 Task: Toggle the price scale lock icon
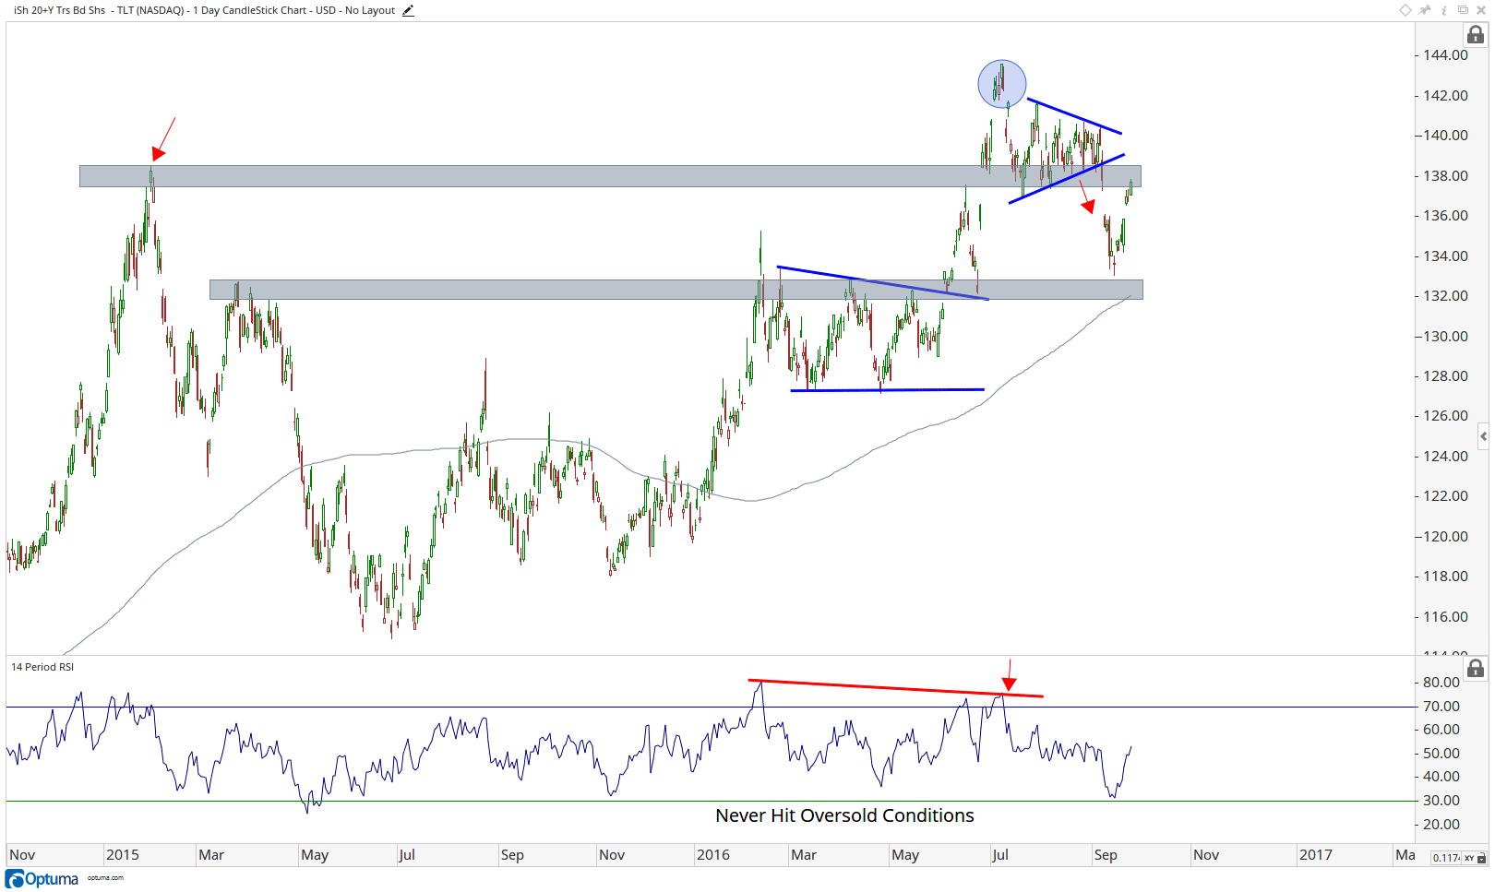click(1476, 35)
